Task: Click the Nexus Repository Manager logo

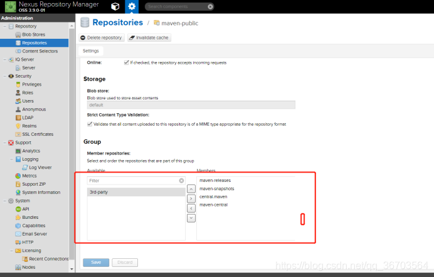Action: tap(11, 7)
